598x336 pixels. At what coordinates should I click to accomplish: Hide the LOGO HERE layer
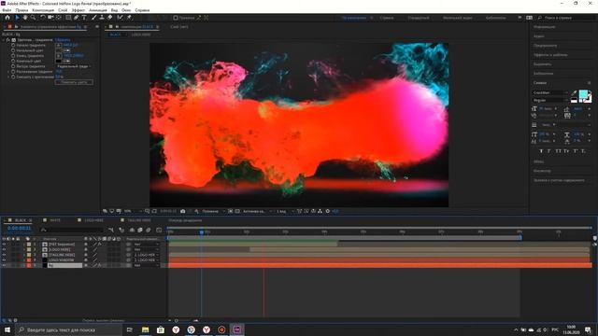click(x=4, y=249)
